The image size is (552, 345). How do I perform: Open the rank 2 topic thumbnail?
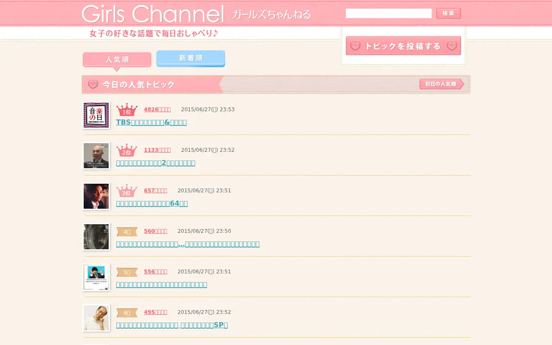coord(96,156)
